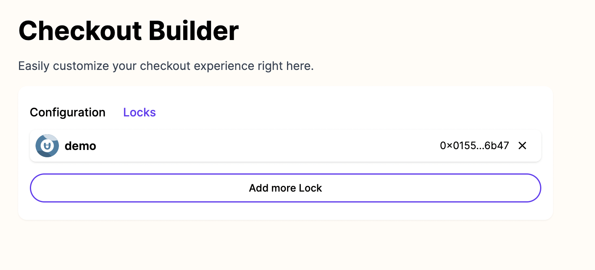
Task: Select the demo lock row card
Action: pyautogui.click(x=285, y=146)
